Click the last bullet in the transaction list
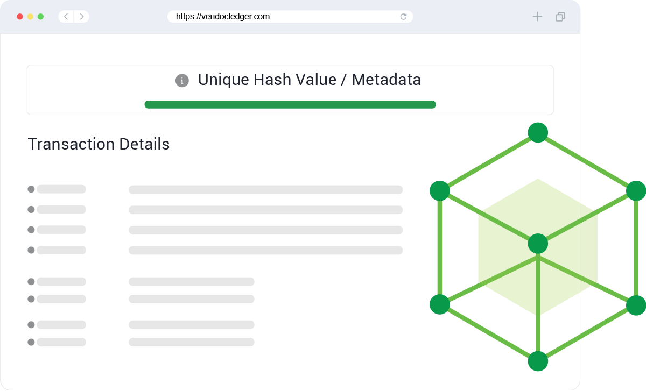Image resolution: width=646 pixels, height=391 pixels. 31,342
